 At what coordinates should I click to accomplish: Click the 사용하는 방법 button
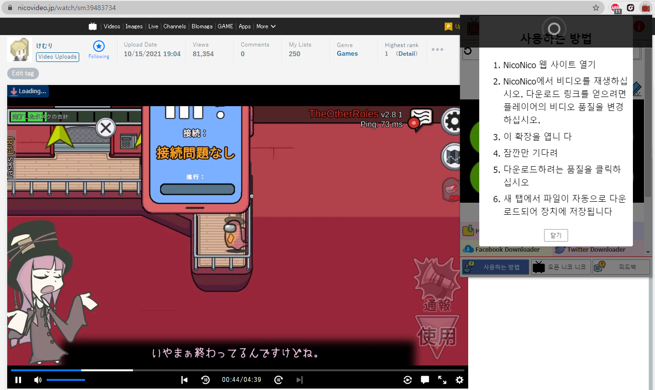pos(496,267)
